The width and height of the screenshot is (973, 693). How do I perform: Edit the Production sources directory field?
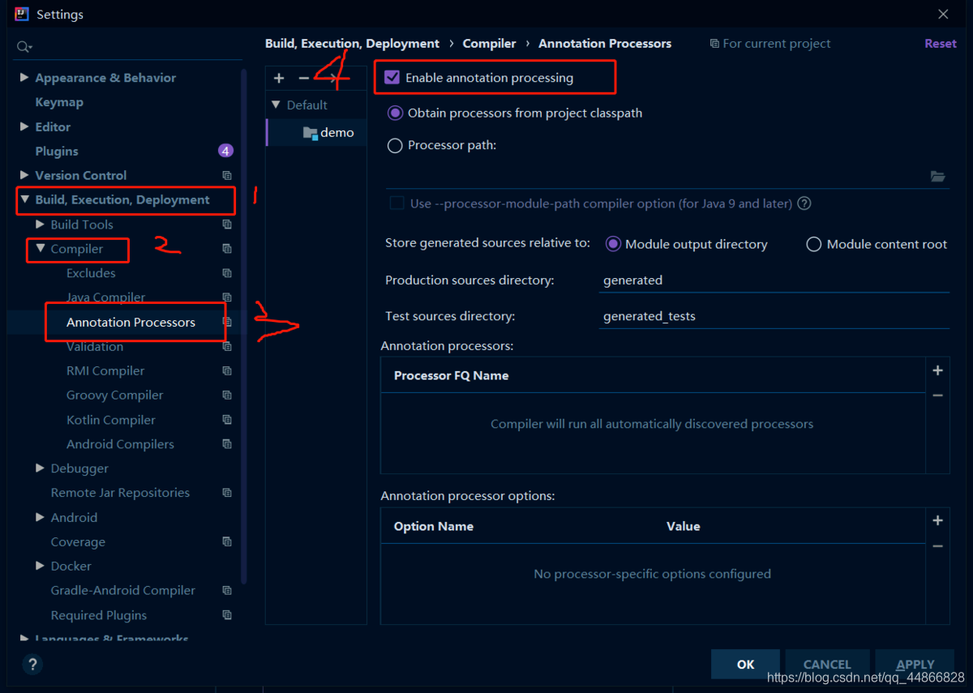pos(730,280)
